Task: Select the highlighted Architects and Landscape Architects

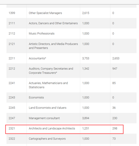Action: pos(52,129)
